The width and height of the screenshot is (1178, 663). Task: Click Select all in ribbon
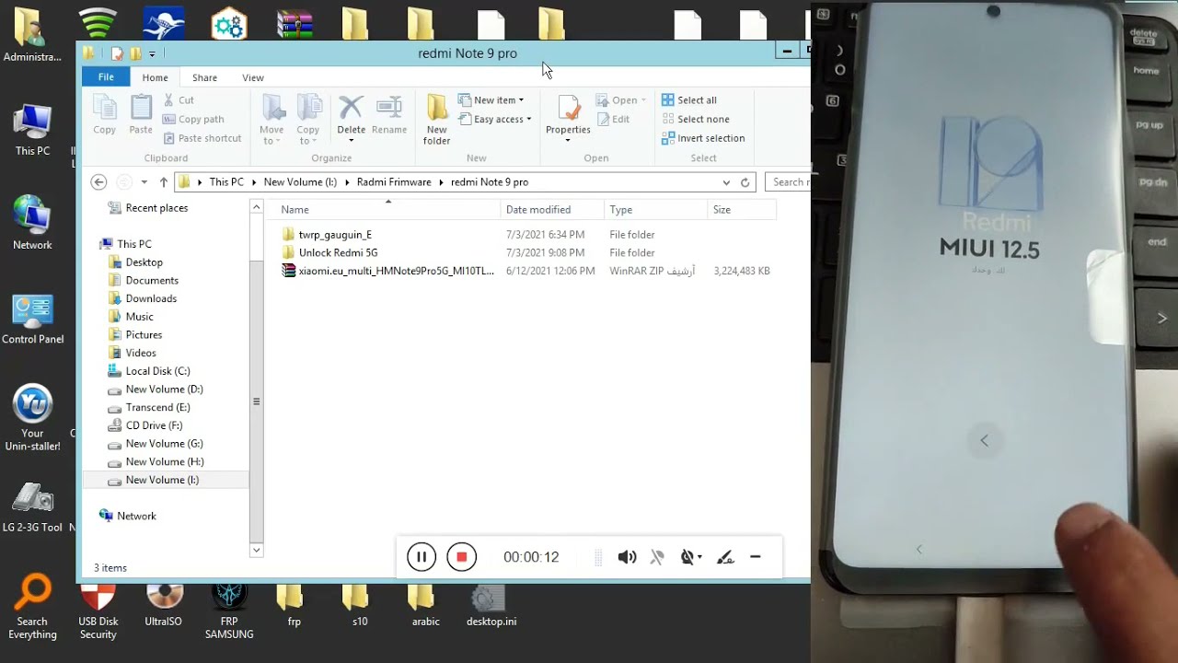pyautogui.click(x=689, y=99)
